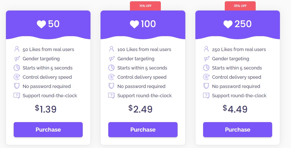Click the gender targeting icon on the 100 plan
291x148 pixels.
pyautogui.click(x=111, y=58)
